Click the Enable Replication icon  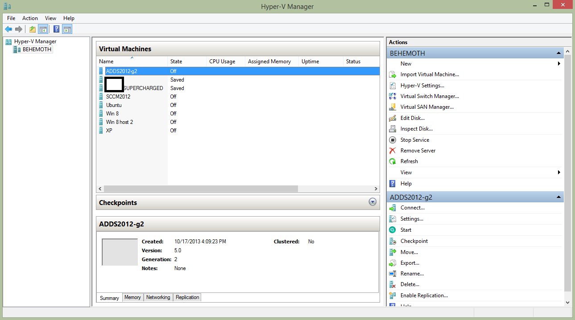tap(393, 295)
